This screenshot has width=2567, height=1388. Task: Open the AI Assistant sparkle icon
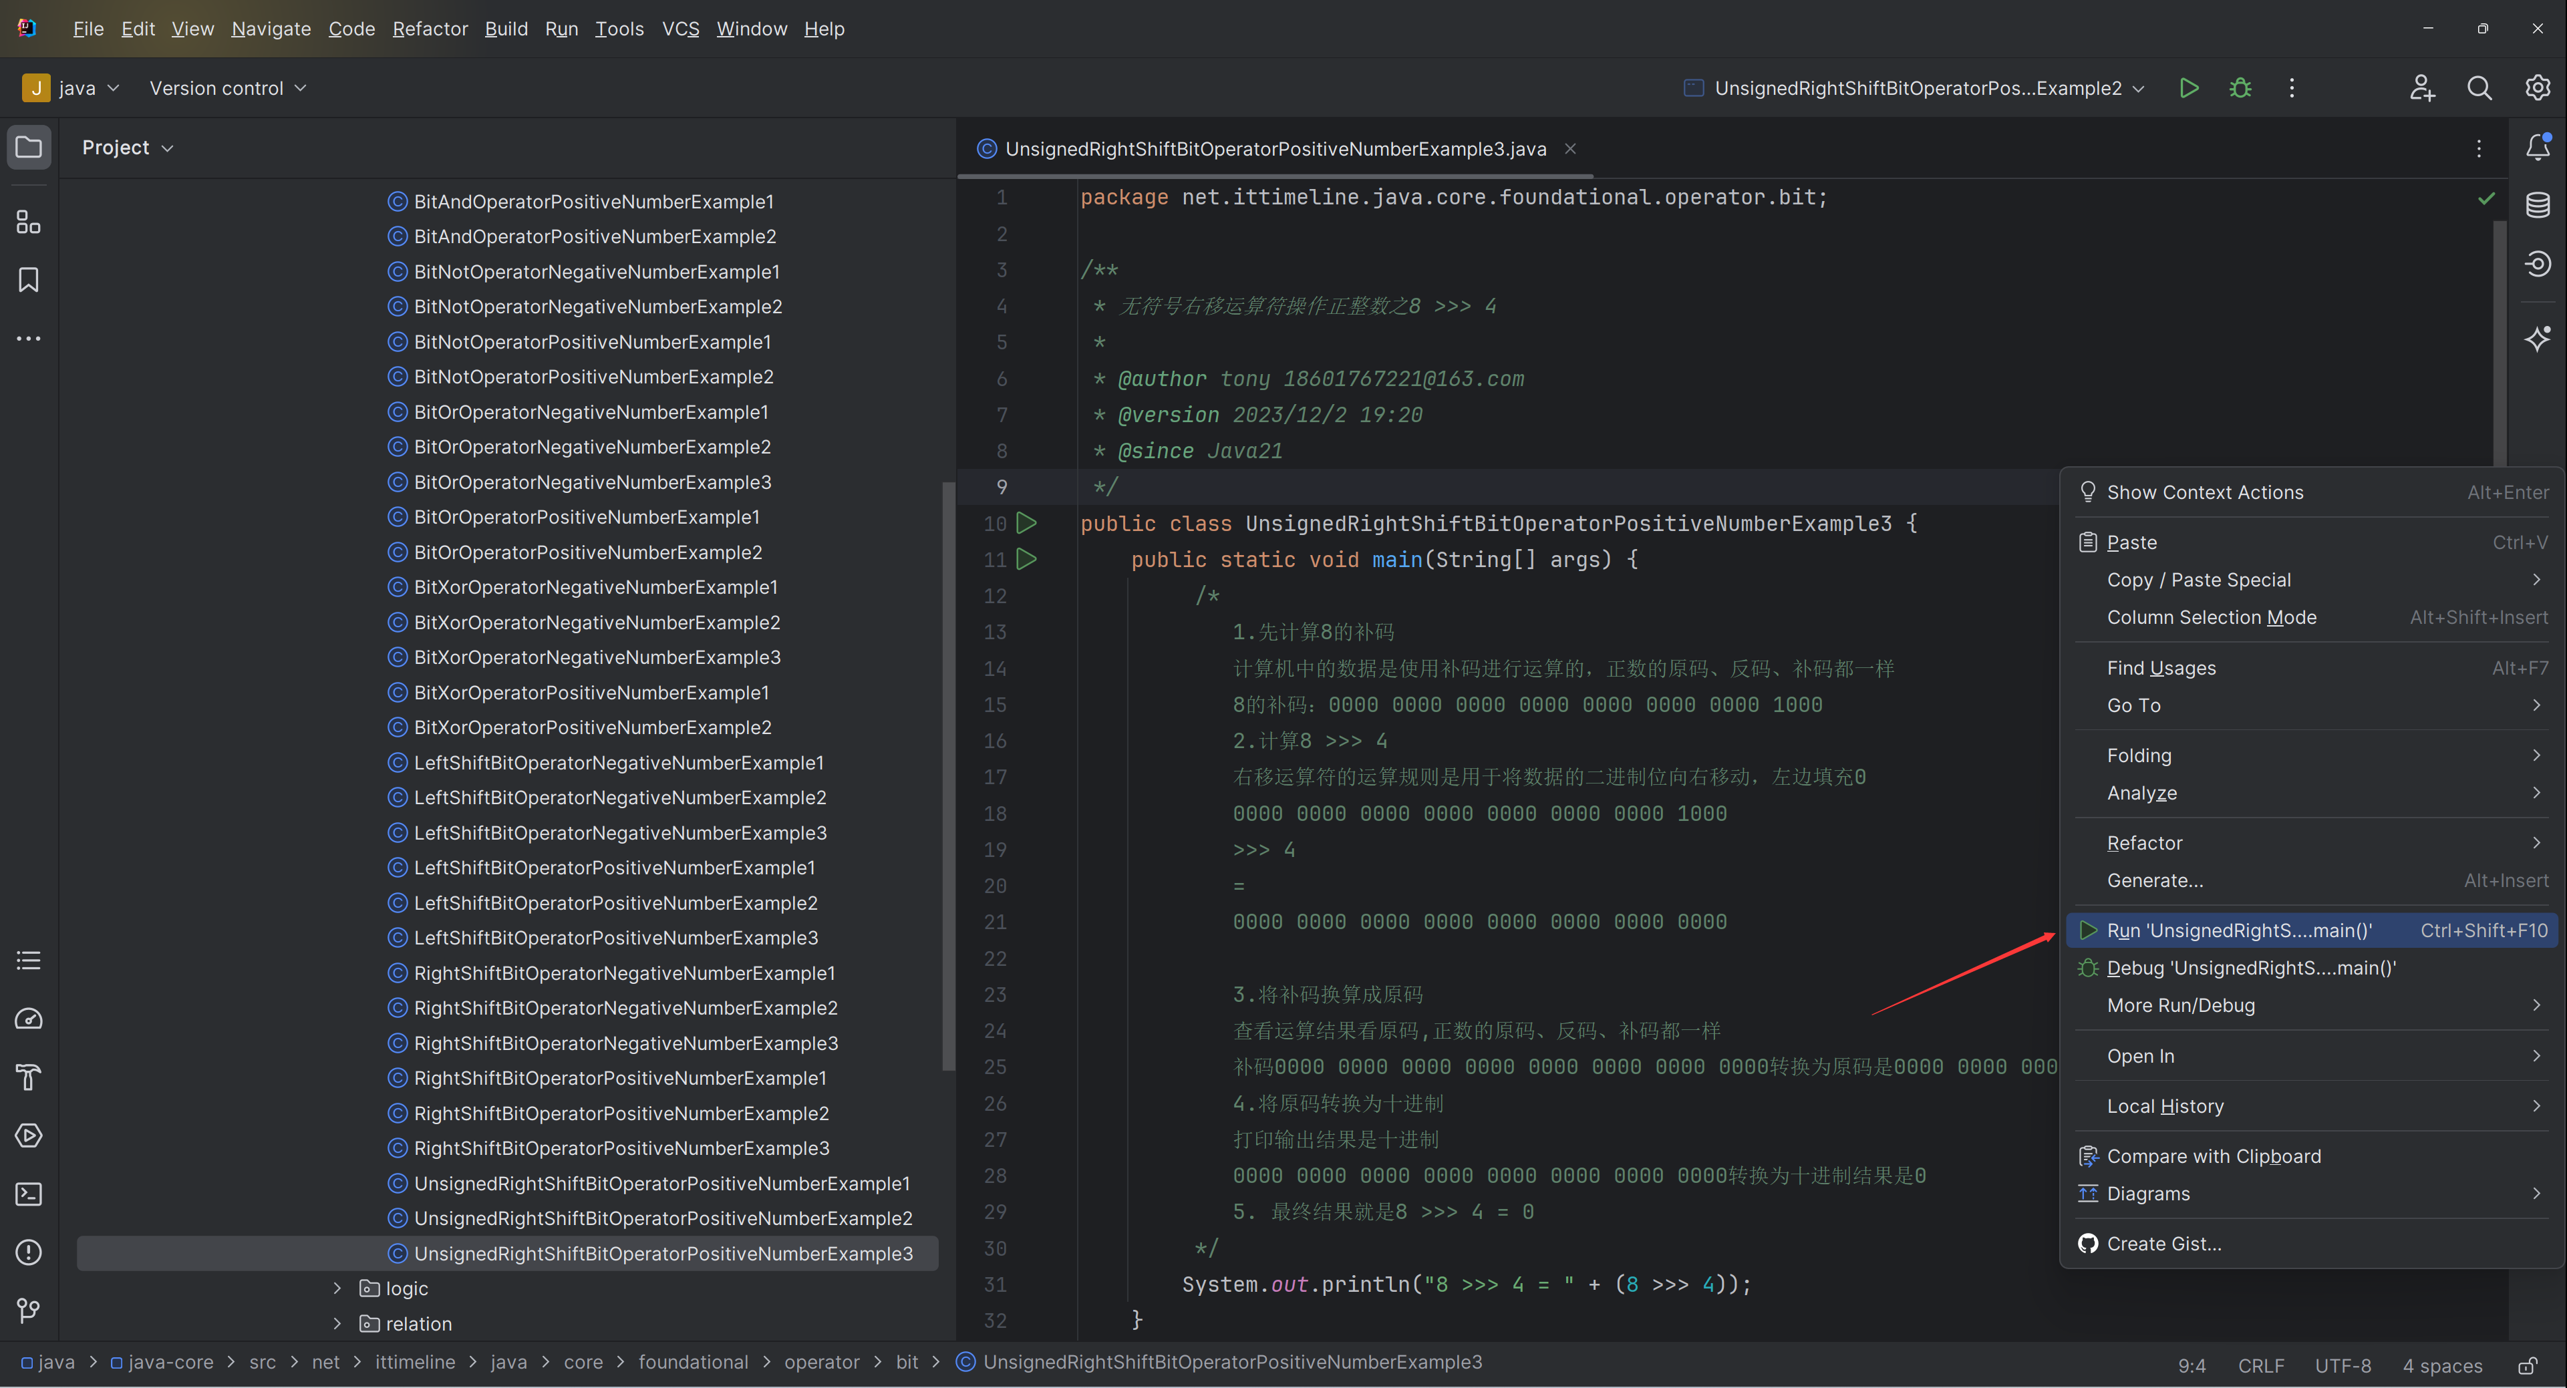[2537, 339]
